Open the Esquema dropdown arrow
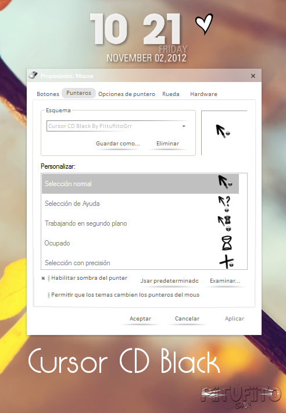 point(184,126)
